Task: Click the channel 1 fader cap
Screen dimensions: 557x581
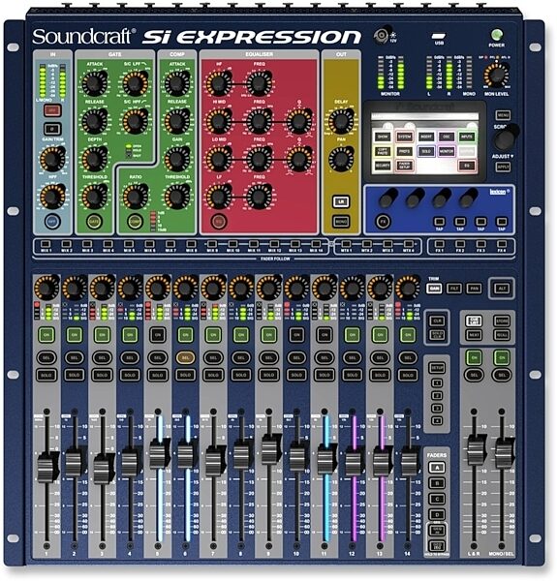Action: coord(46,467)
